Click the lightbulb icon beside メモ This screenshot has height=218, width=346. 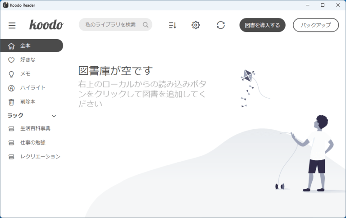click(x=11, y=74)
